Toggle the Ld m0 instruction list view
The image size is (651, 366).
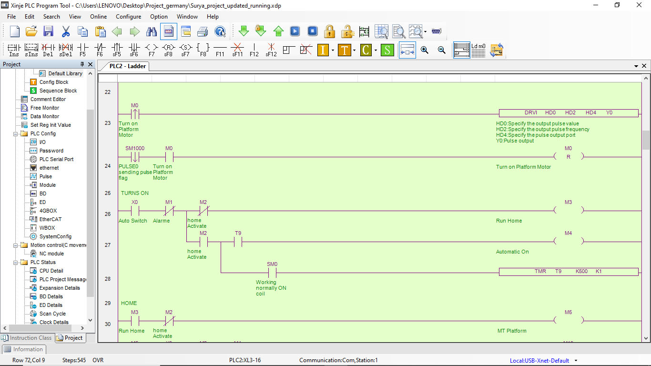point(478,50)
